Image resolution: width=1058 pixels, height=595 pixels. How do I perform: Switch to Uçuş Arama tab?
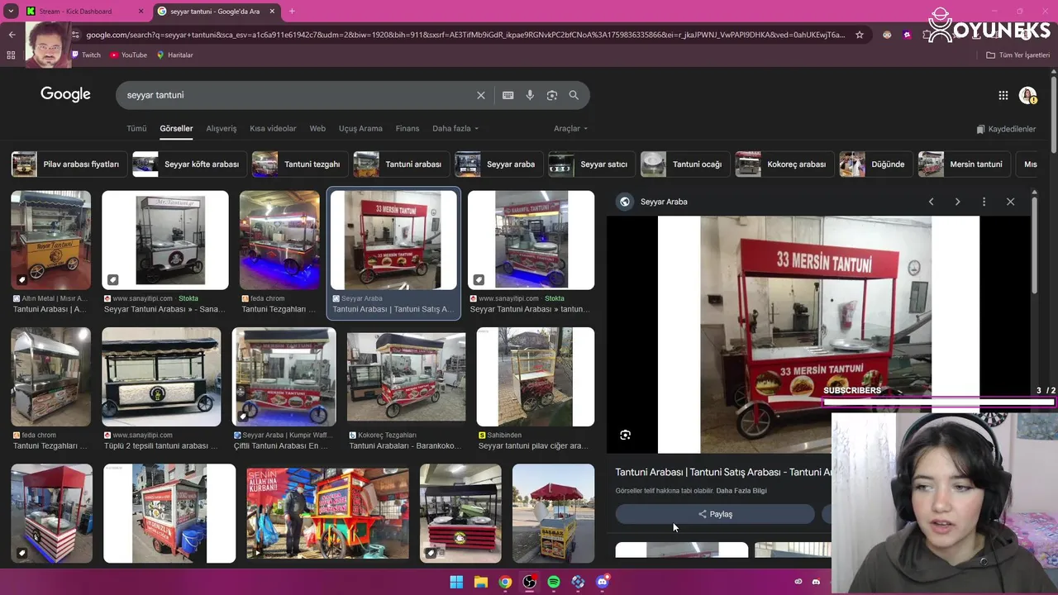pyautogui.click(x=360, y=129)
